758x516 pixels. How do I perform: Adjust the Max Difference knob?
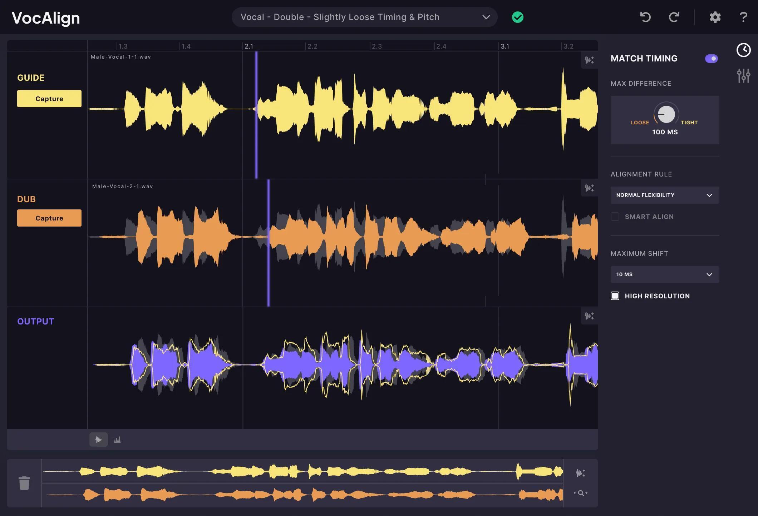pos(665,114)
